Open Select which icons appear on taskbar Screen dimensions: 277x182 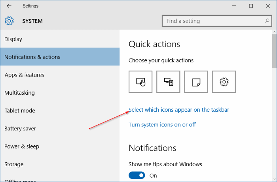click(x=179, y=110)
